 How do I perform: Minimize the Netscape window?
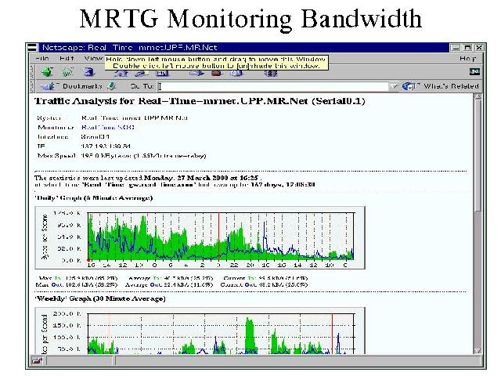click(x=456, y=48)
